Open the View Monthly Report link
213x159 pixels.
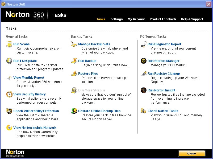pyautogui.click(x=29, y=78)
